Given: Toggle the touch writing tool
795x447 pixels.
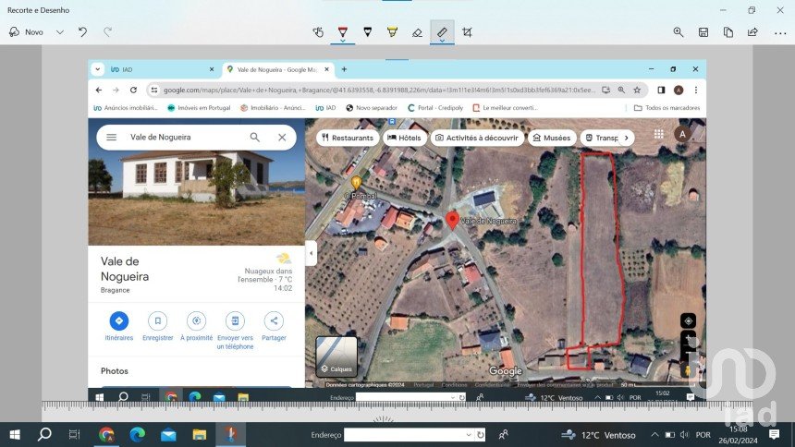Looking at the screenshot, I should click(318, 32).
